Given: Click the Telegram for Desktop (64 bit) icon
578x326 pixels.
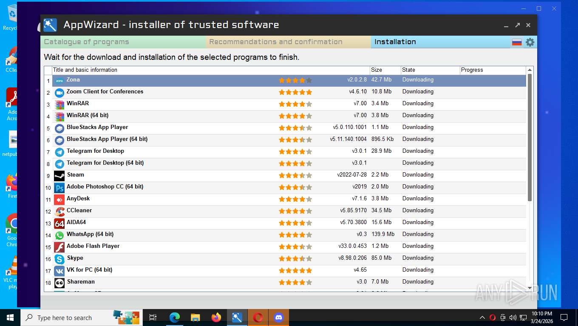Looking at the screenshot, I should (59, 164).
